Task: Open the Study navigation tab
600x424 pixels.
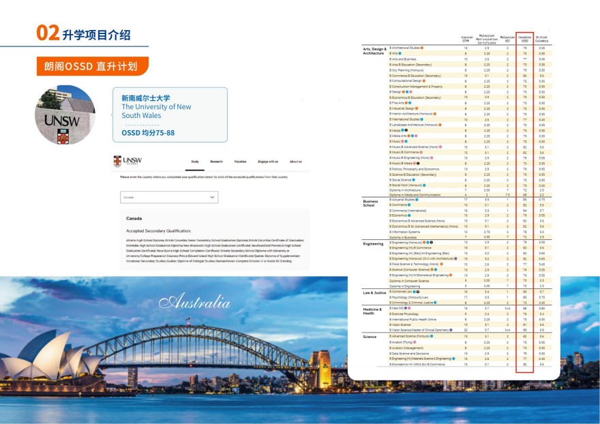Action: coord(195,162)
